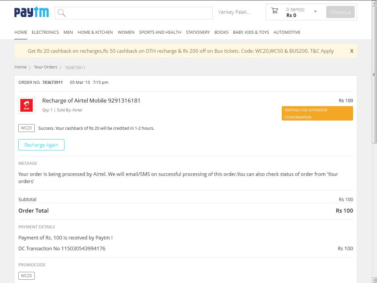Viewport: 377px width, 283px height.
Task: Click the Checkout button
Action: pos(340,12)
